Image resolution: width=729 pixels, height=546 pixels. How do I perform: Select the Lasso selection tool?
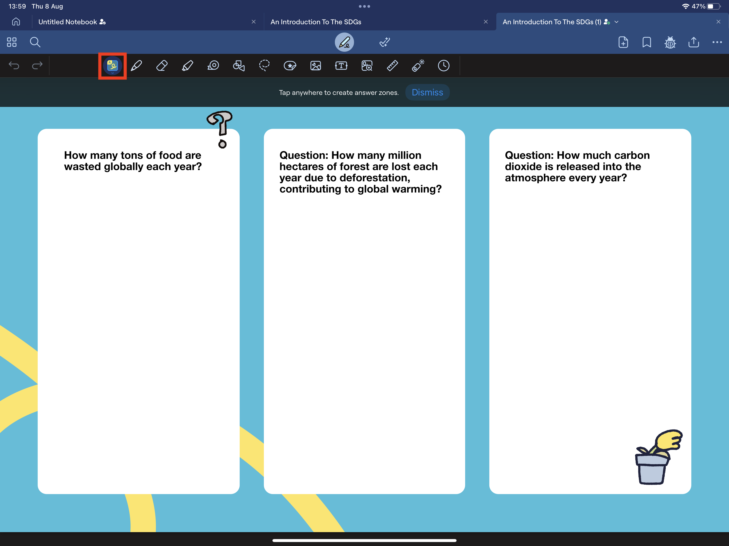click(x=264, y=66)
